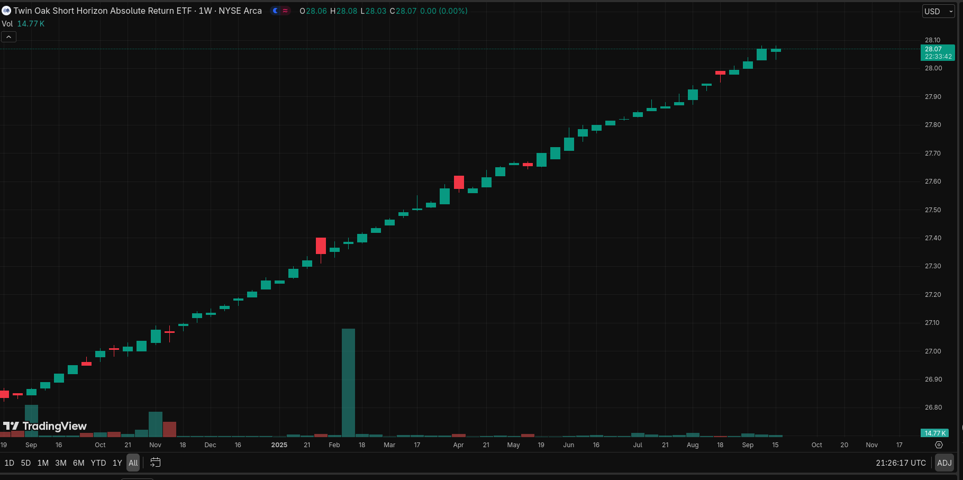
Task: Click the current price label 28.07
Action: (x=938, y=52)
